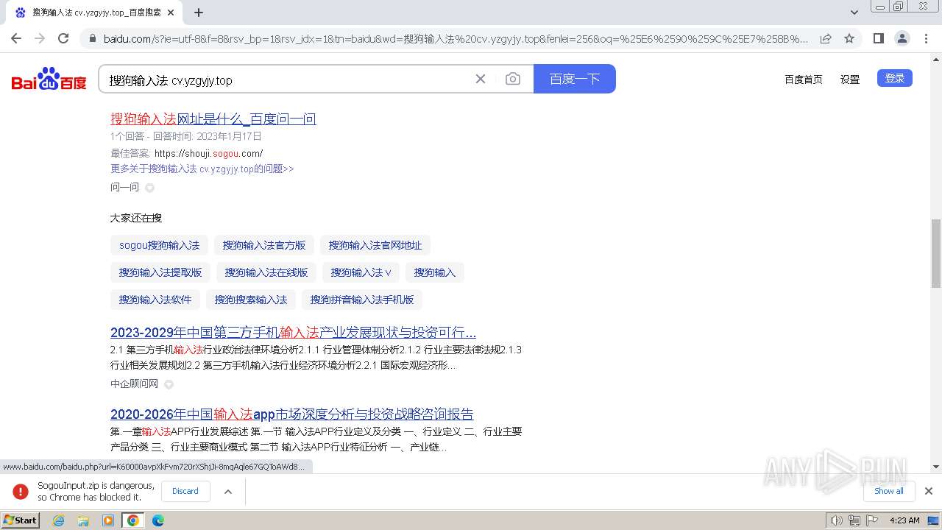The height and width of the screenshot is (530, 942).
Task: Expand SogouInput.zip download options chevron
Action: (x=228, y=491)
